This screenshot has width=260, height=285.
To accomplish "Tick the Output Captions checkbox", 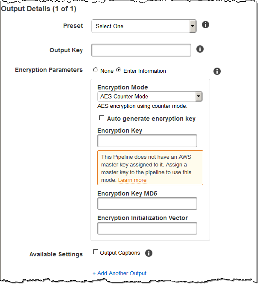I will (96, 252).
